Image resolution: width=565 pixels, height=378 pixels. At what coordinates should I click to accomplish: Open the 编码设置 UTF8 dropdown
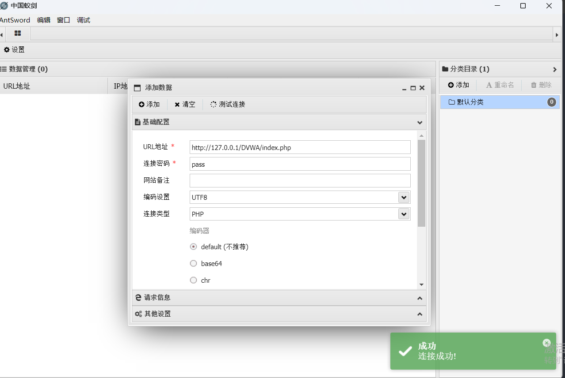coord(404,197)
